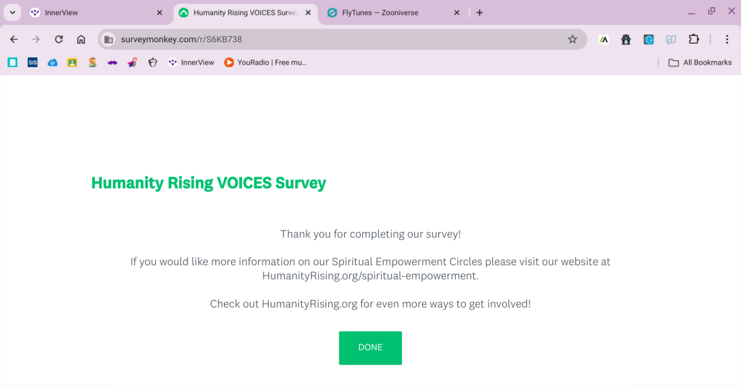Reload the survey page
The width and height of the screenshot is (741, 386).
click(x=58, y=39)
